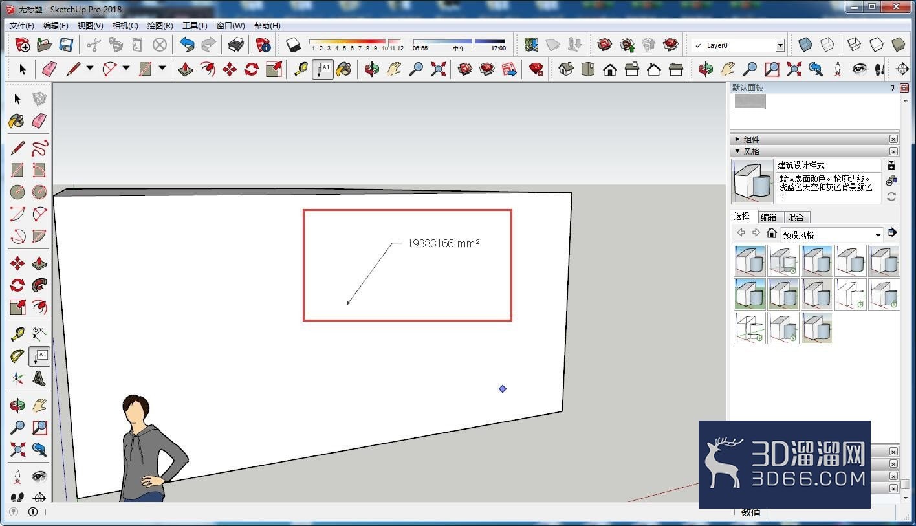The height and width of the screenshot is (526, 916).
Task: Enable Wireframe face style
Action: (854, 45)
